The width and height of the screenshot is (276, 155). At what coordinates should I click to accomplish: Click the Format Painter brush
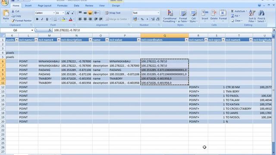tap(13, 21)
